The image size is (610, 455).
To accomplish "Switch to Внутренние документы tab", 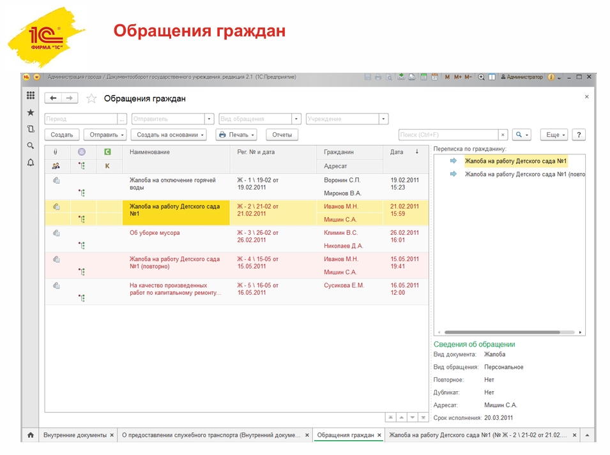I will [75, 435].
